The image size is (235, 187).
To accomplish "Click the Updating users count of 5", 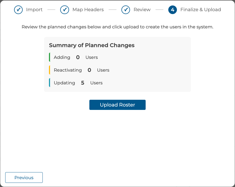I will pyautogui.click(x=83, y=83).
